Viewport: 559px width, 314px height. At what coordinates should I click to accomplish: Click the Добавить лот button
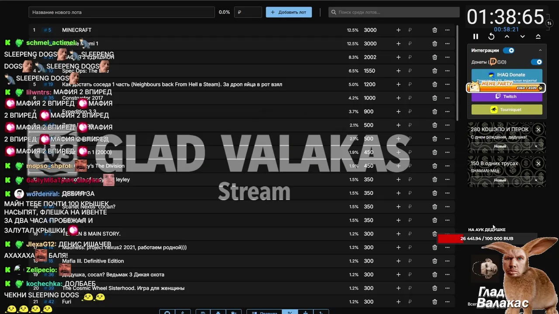pyautogui.click(x=289, y=12)
